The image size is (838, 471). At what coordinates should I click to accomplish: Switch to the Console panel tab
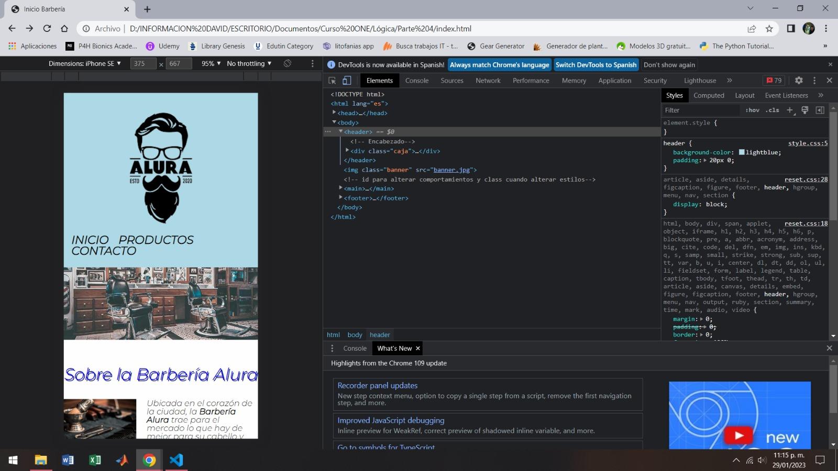tap(417, 81)
